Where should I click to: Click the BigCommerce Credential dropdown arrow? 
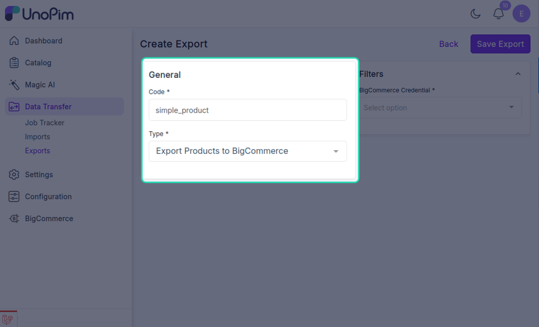[512, 107]
